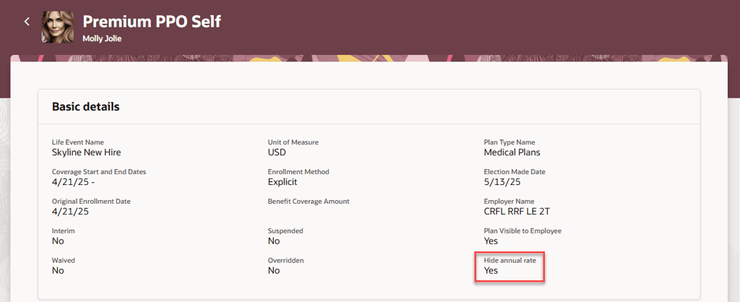Click the Benefit Coverage Amount label
Image resolution: width=740 pixels, height=302 pixels.
pos(309,202)
